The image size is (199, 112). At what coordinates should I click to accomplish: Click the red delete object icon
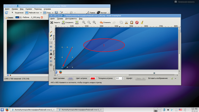coord(137,22)
